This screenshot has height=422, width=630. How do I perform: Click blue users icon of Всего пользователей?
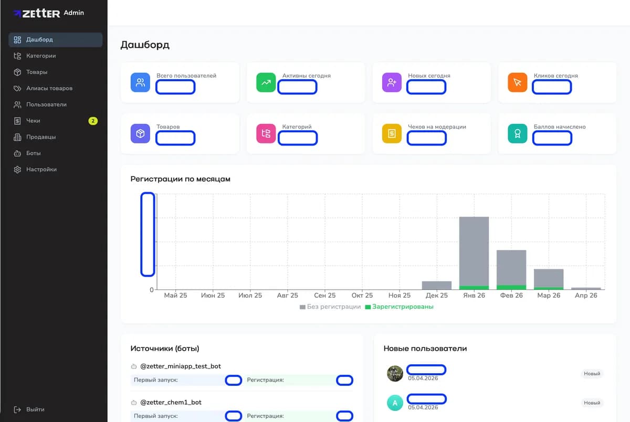coord(140,82)
